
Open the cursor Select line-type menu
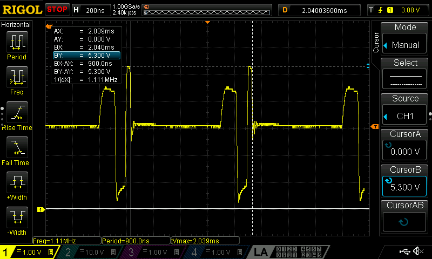pyautogui.click(x=405, y=73)
